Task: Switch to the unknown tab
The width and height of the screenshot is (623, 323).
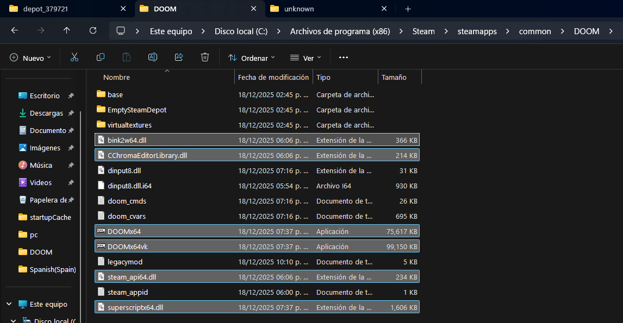Action: click(x=299, y=9)
